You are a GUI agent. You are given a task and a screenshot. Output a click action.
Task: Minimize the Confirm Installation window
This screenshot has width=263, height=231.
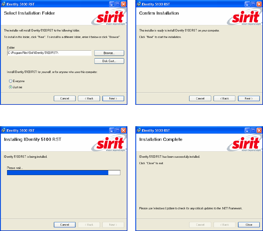247,4
